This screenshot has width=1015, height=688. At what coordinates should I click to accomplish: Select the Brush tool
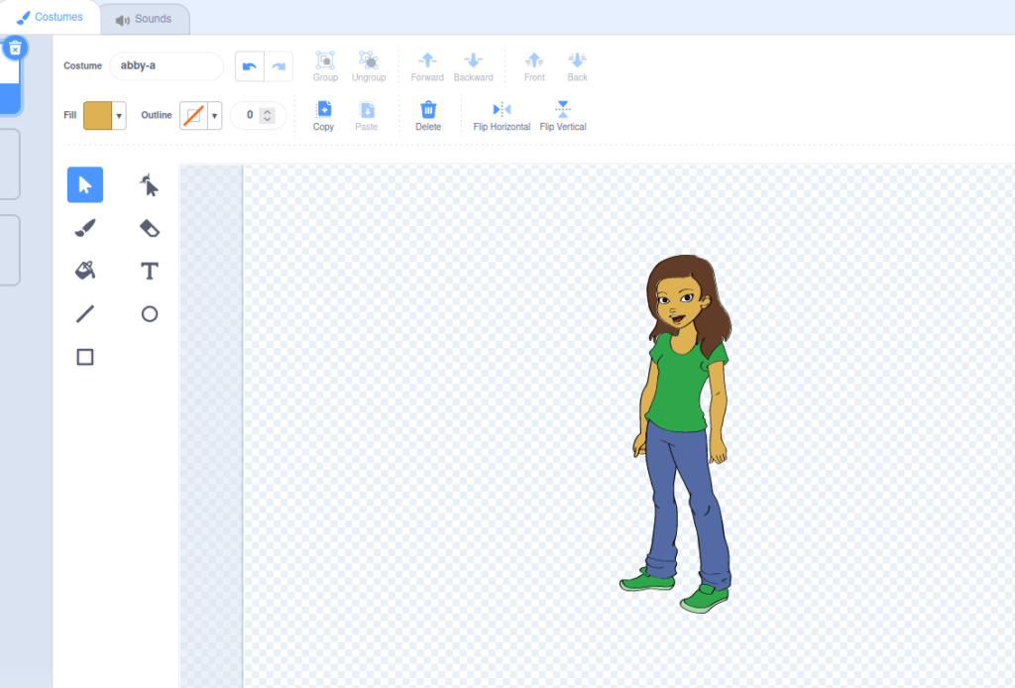(x=85, y=229)
